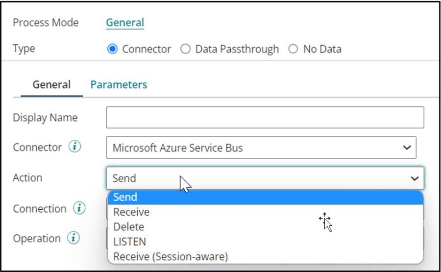Screen dimensions: 441x272
Task: Click the info icon beside Connection
Action: [79, 208]
